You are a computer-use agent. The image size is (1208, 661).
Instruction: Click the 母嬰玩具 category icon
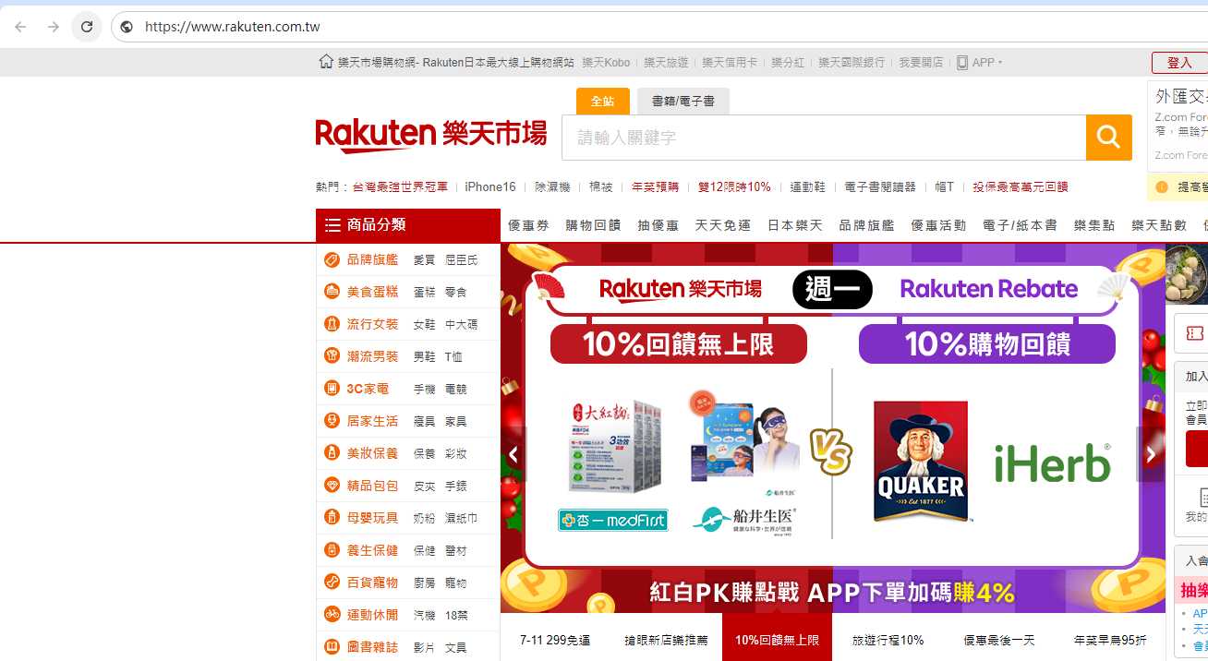(332, 518)
